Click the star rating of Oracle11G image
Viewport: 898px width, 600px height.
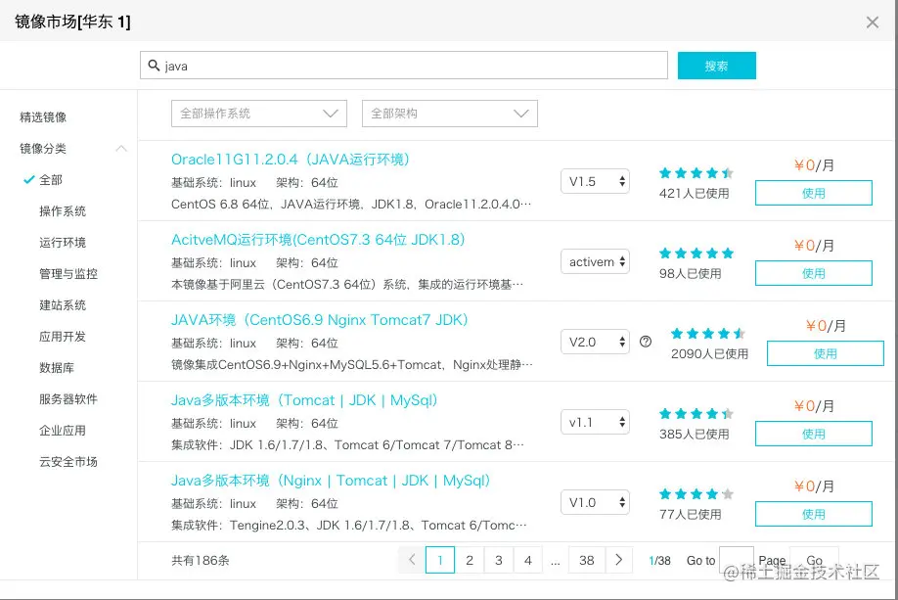pos(696,173)
